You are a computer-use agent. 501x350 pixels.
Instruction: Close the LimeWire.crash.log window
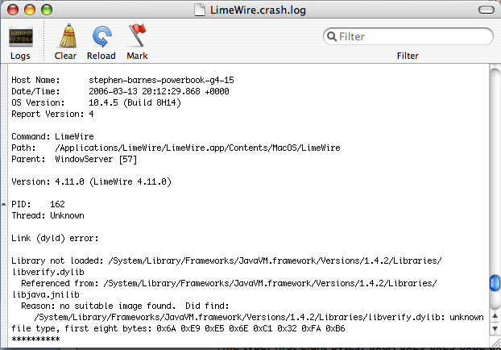coord(13,10)
